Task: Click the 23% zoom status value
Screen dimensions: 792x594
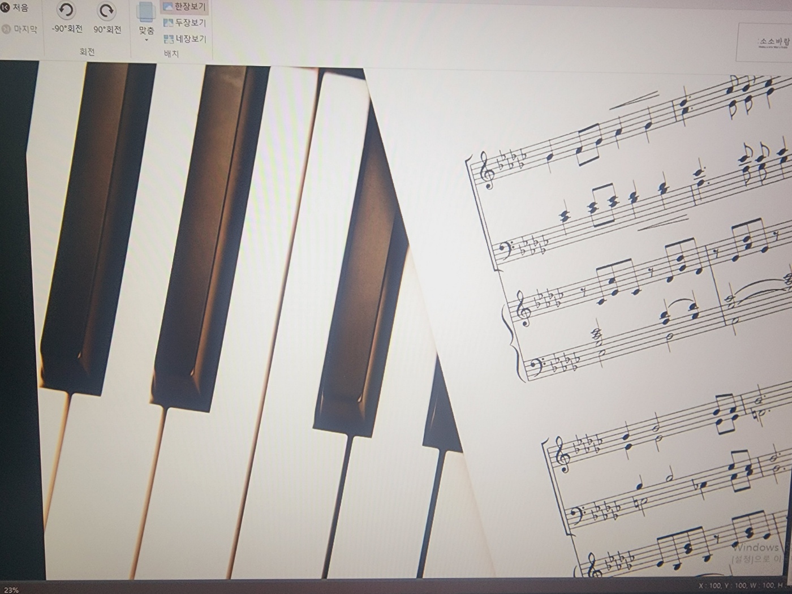Action: pyautogui.click(x=11, y=589)
